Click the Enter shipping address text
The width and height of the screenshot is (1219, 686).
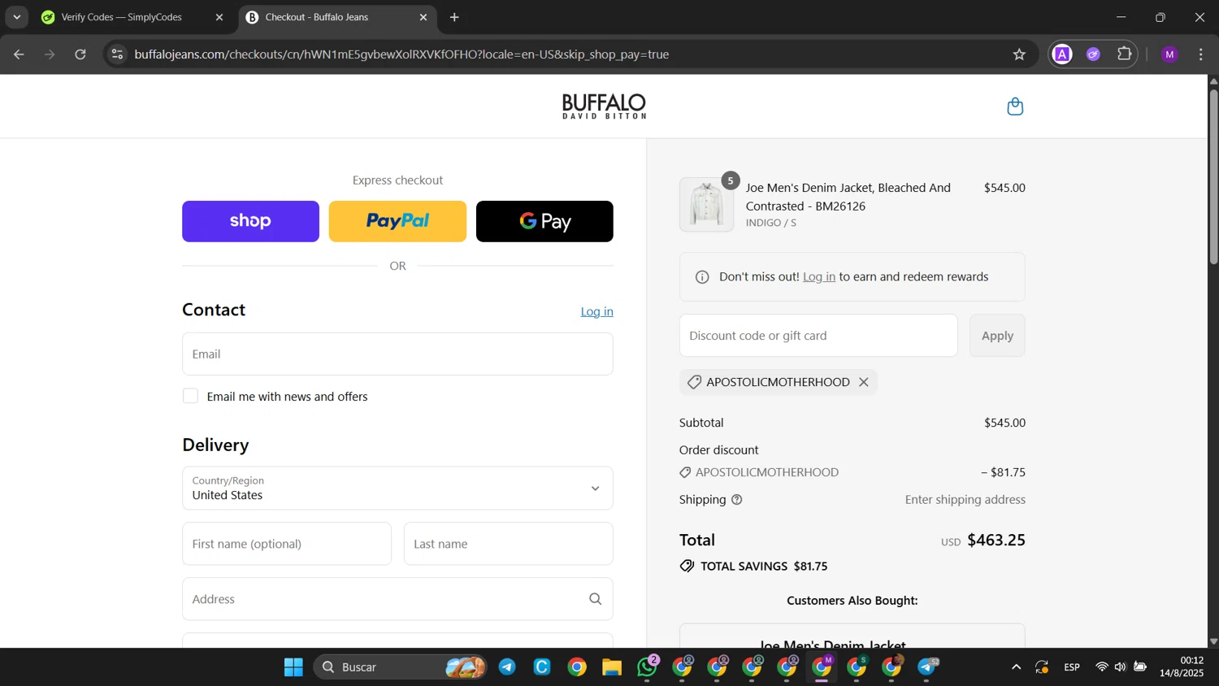pos(965,500)
